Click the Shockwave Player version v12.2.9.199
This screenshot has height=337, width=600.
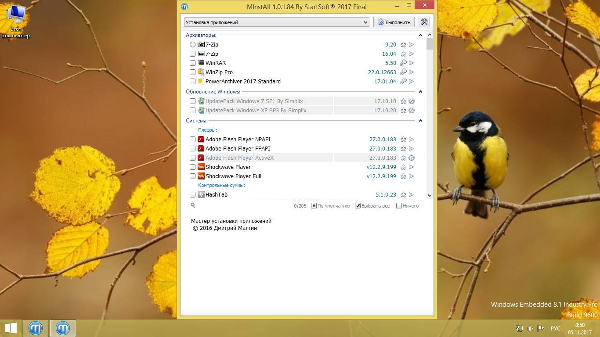(x=381, y=167)
